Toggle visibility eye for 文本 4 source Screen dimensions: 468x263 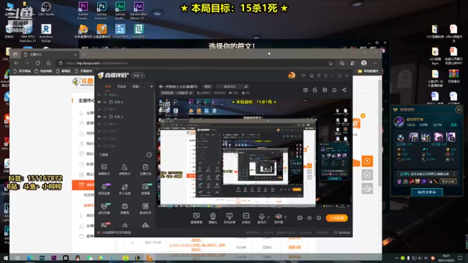coord(99,116)
